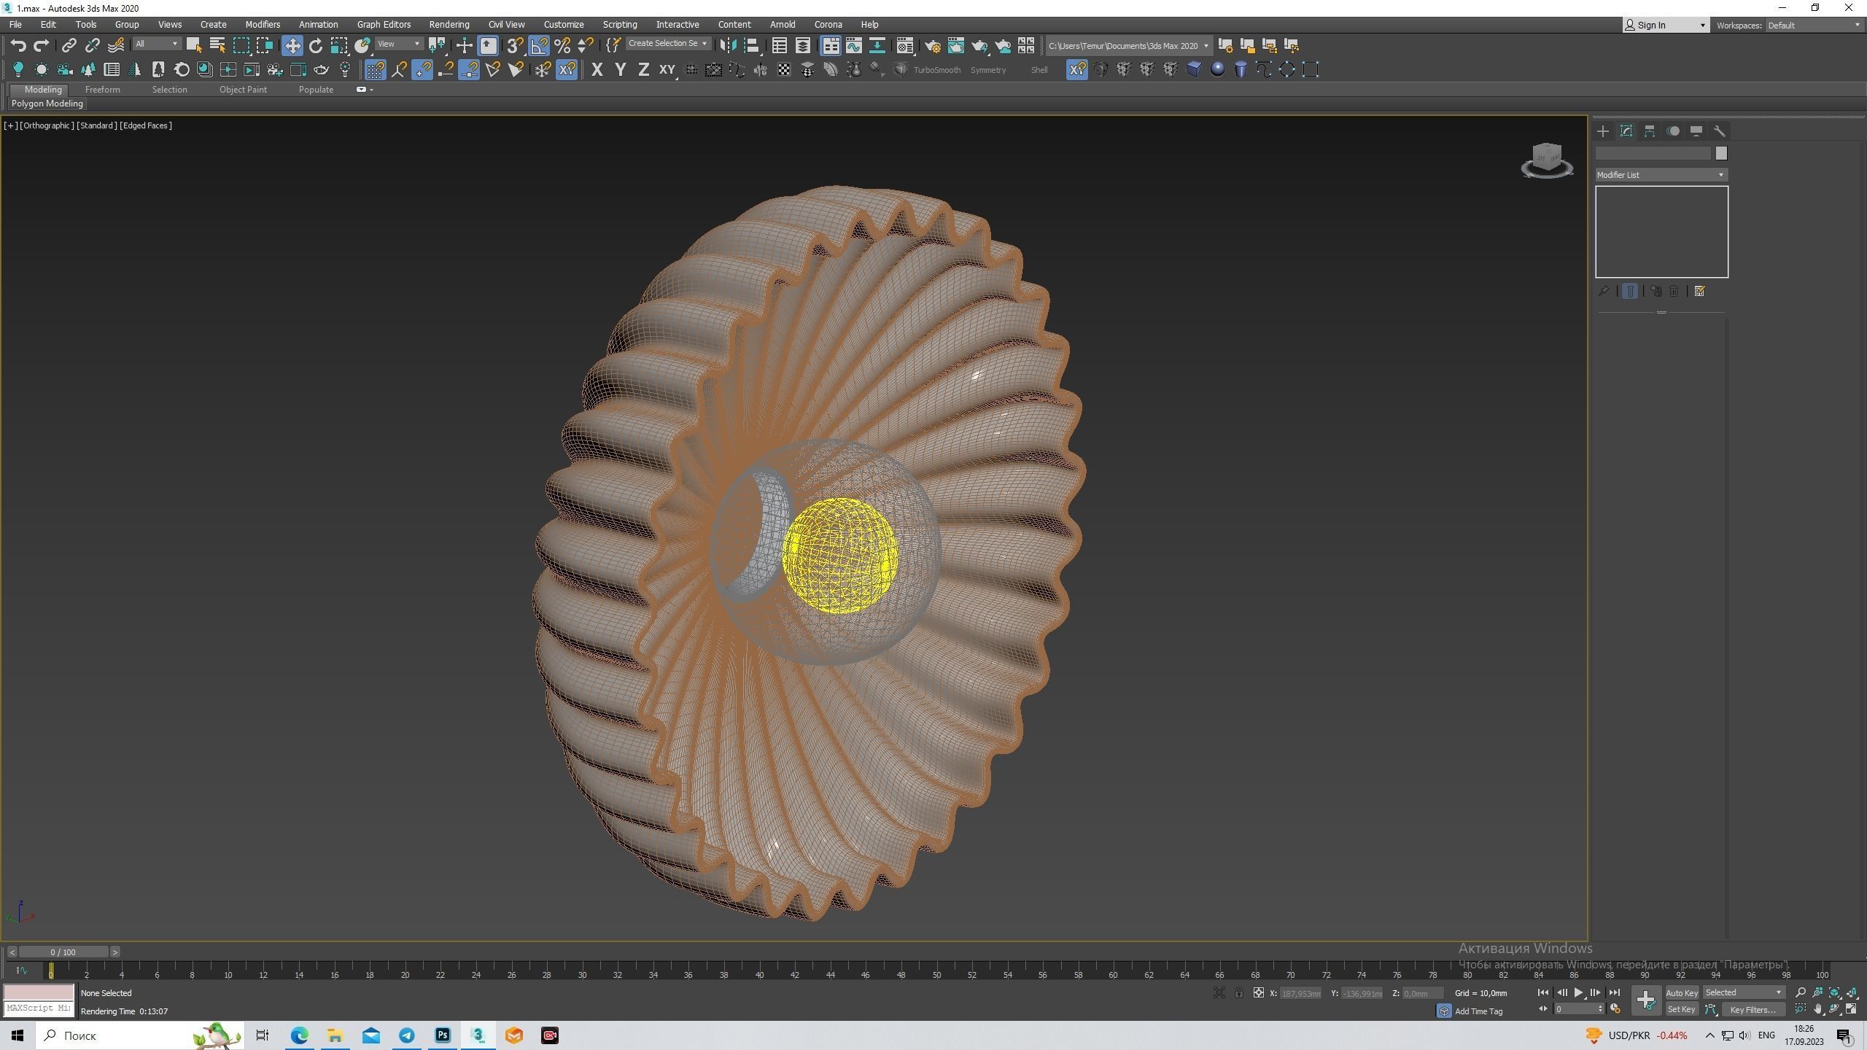
Task: Click the TurboSmooth button
Action: (x=937, y=70)
